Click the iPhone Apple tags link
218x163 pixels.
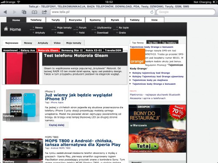click(x=57, y=103)
